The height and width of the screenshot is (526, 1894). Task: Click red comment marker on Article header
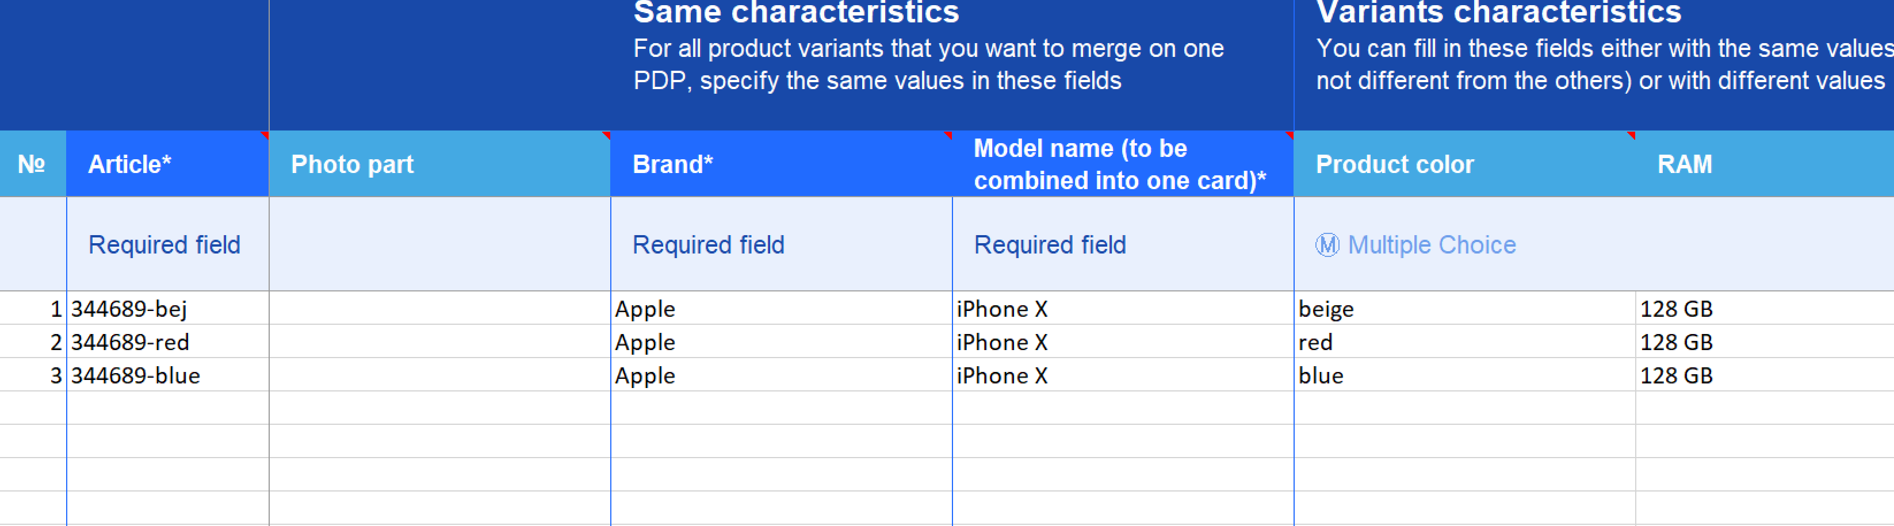tap(265, 135)
